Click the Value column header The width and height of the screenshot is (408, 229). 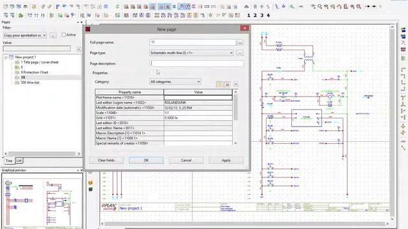pos(198,92)
